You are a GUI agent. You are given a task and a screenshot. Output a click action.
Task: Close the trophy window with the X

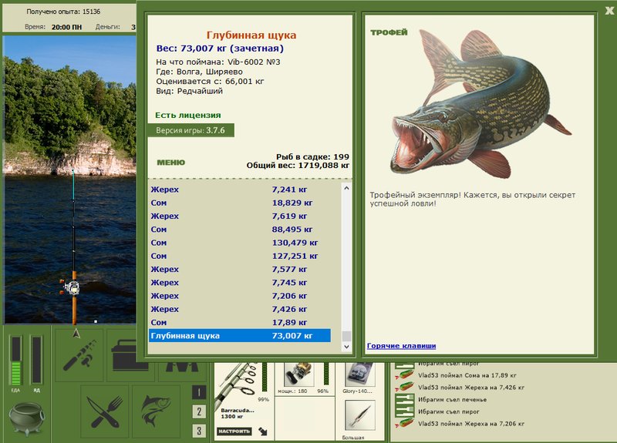[x=609, y=11]
